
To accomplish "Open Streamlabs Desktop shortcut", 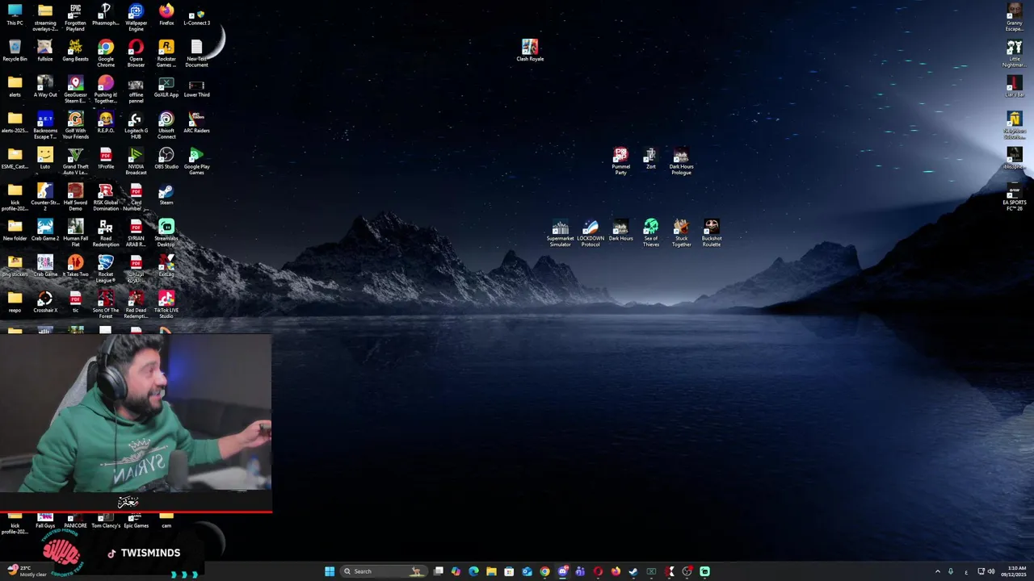I will click(166, 233).
